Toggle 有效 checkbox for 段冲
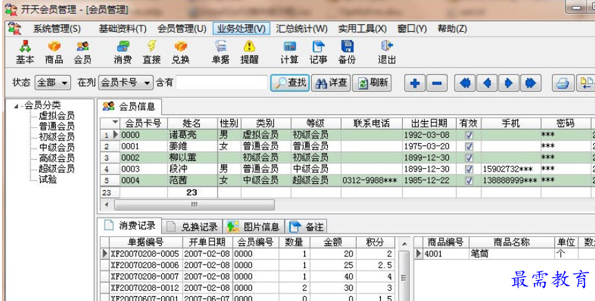The height and width of the screenshot is (301, 595). coord(469,169)
